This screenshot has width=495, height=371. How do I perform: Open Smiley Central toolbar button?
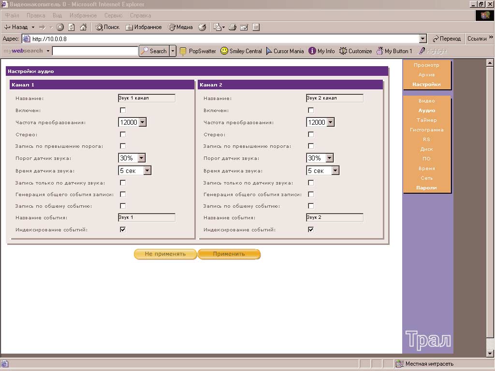tap(241, 51)
